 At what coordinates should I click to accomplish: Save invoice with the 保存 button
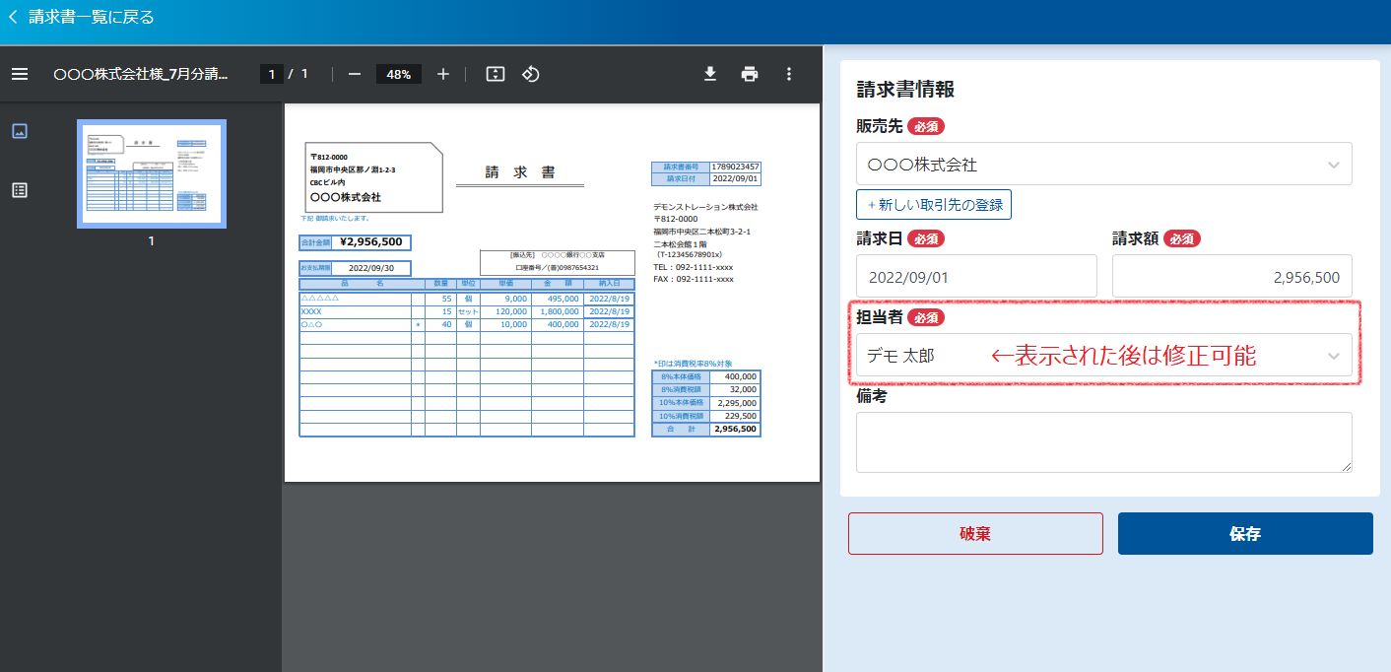point(1245,534)
